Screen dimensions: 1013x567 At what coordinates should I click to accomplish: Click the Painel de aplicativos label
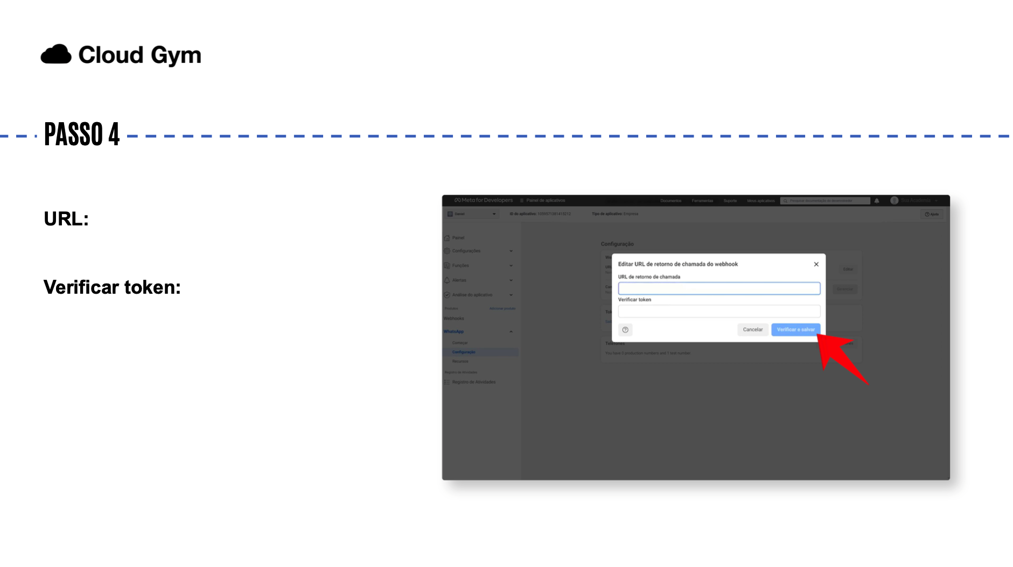coord(546,201)
